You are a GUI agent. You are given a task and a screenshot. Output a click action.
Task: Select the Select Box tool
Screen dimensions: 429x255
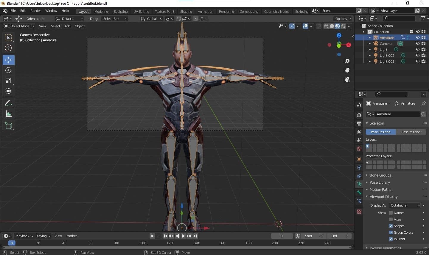coord(8,38)
